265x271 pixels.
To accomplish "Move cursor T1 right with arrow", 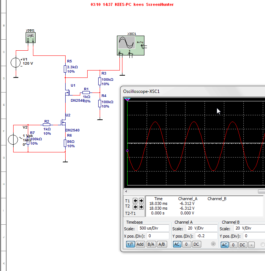I will click(141, 201).
